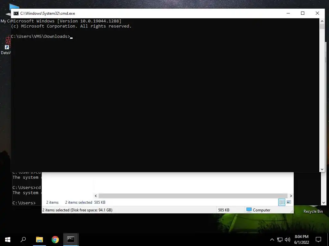Launch Google Chrome from the taskbar
329x246 pixels.
55,239
